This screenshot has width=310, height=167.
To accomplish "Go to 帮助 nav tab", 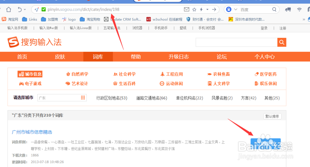I will point(136,57).
